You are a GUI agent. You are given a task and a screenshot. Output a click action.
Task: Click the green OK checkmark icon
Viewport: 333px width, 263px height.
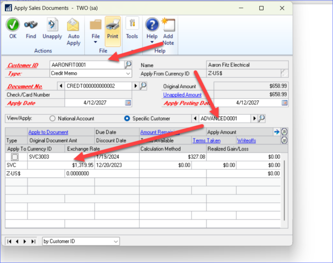(13, 25)
